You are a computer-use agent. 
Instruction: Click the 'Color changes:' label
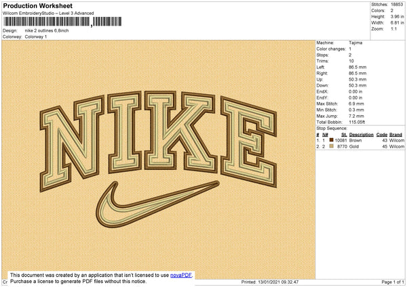click(331, 49)
